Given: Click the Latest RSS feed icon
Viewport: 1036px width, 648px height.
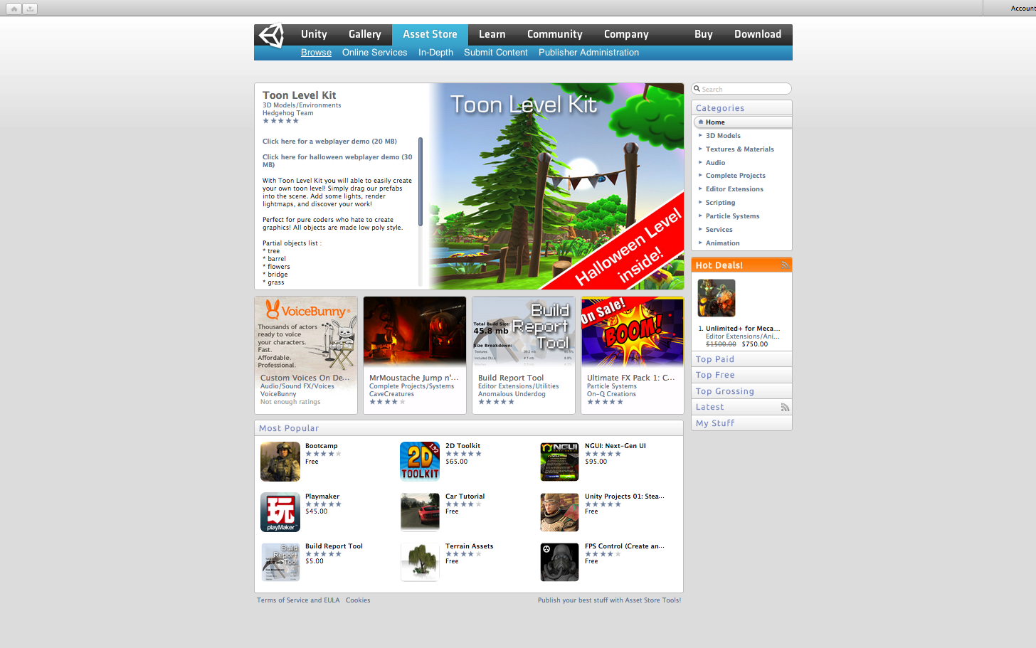Looking at the screenshot, I should (785, 408).
